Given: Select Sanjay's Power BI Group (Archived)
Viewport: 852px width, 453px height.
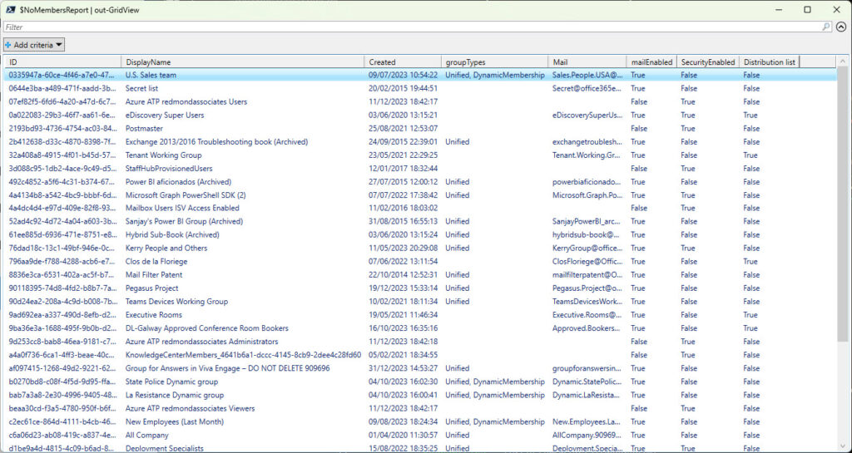Looking at the screenshot, I should 420,221.
